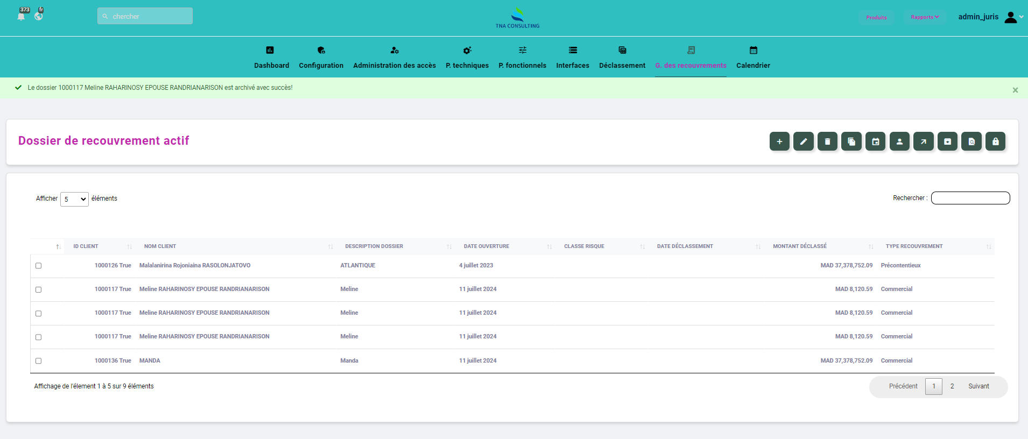Go to the Dashboard tab
1028x439 pixels.
(271, 58)
